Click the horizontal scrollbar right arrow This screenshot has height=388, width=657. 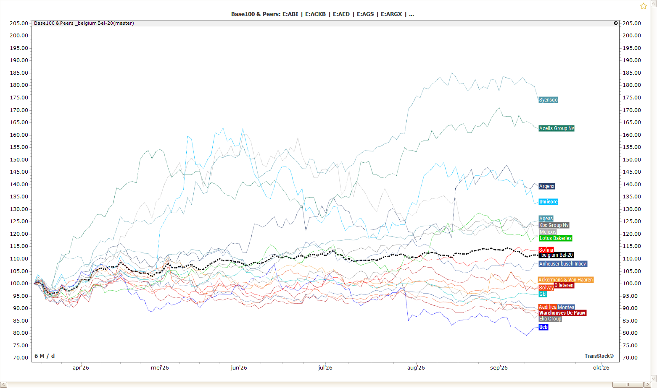tap(647, 385)
